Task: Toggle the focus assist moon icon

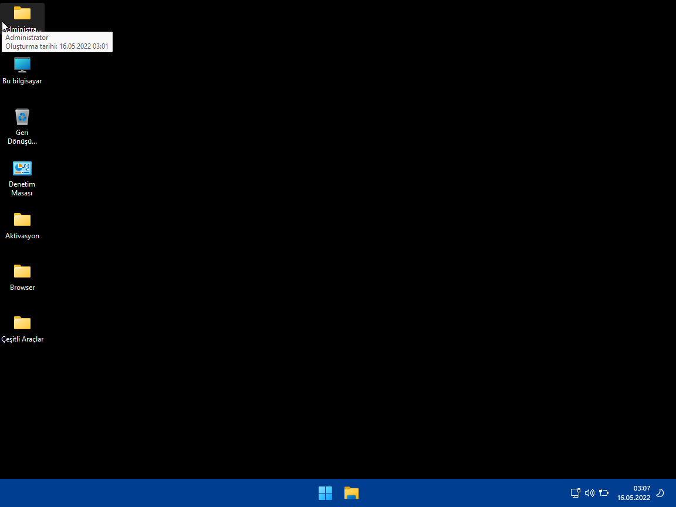Action: point(660,493)
